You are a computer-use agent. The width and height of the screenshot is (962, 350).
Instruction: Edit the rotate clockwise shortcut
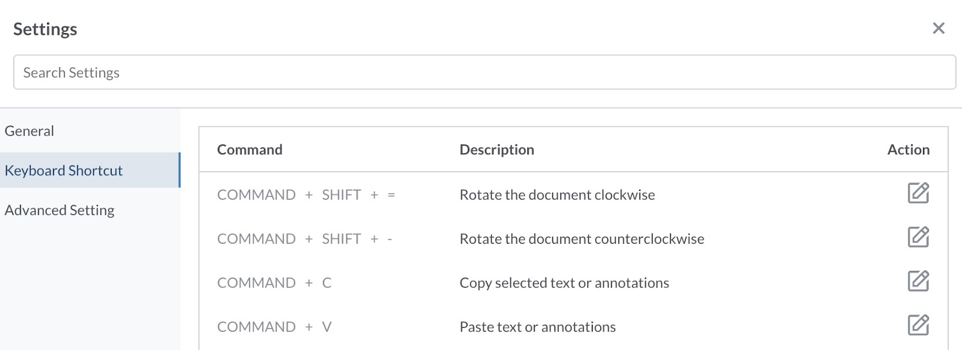point(918,193)
